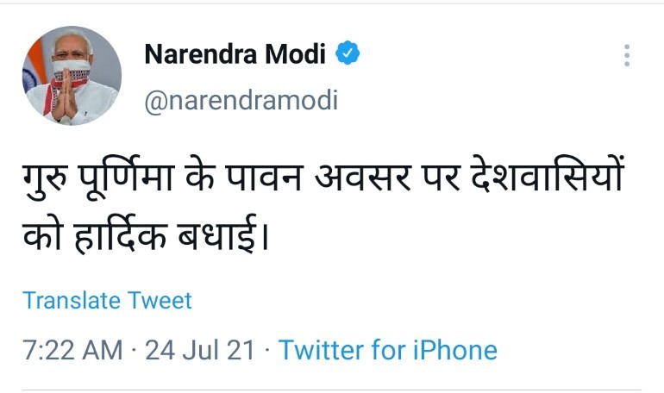Open the profile picture avatar

pos(72,76)
